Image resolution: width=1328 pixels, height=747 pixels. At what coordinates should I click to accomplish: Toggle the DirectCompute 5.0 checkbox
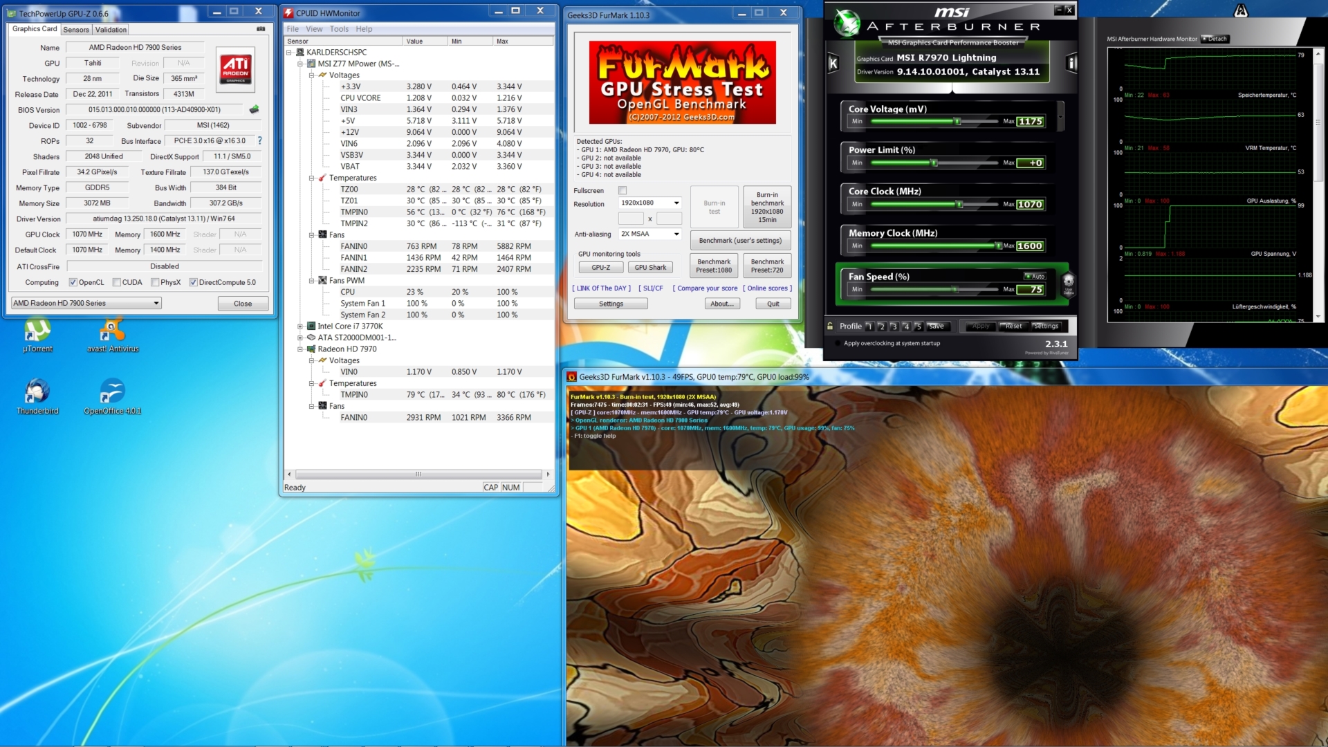pos(193,282)
